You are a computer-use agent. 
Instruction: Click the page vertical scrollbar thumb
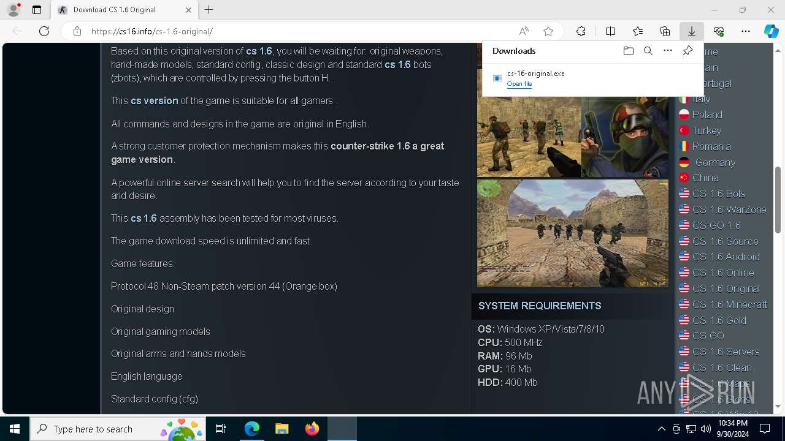click(778, 200)
